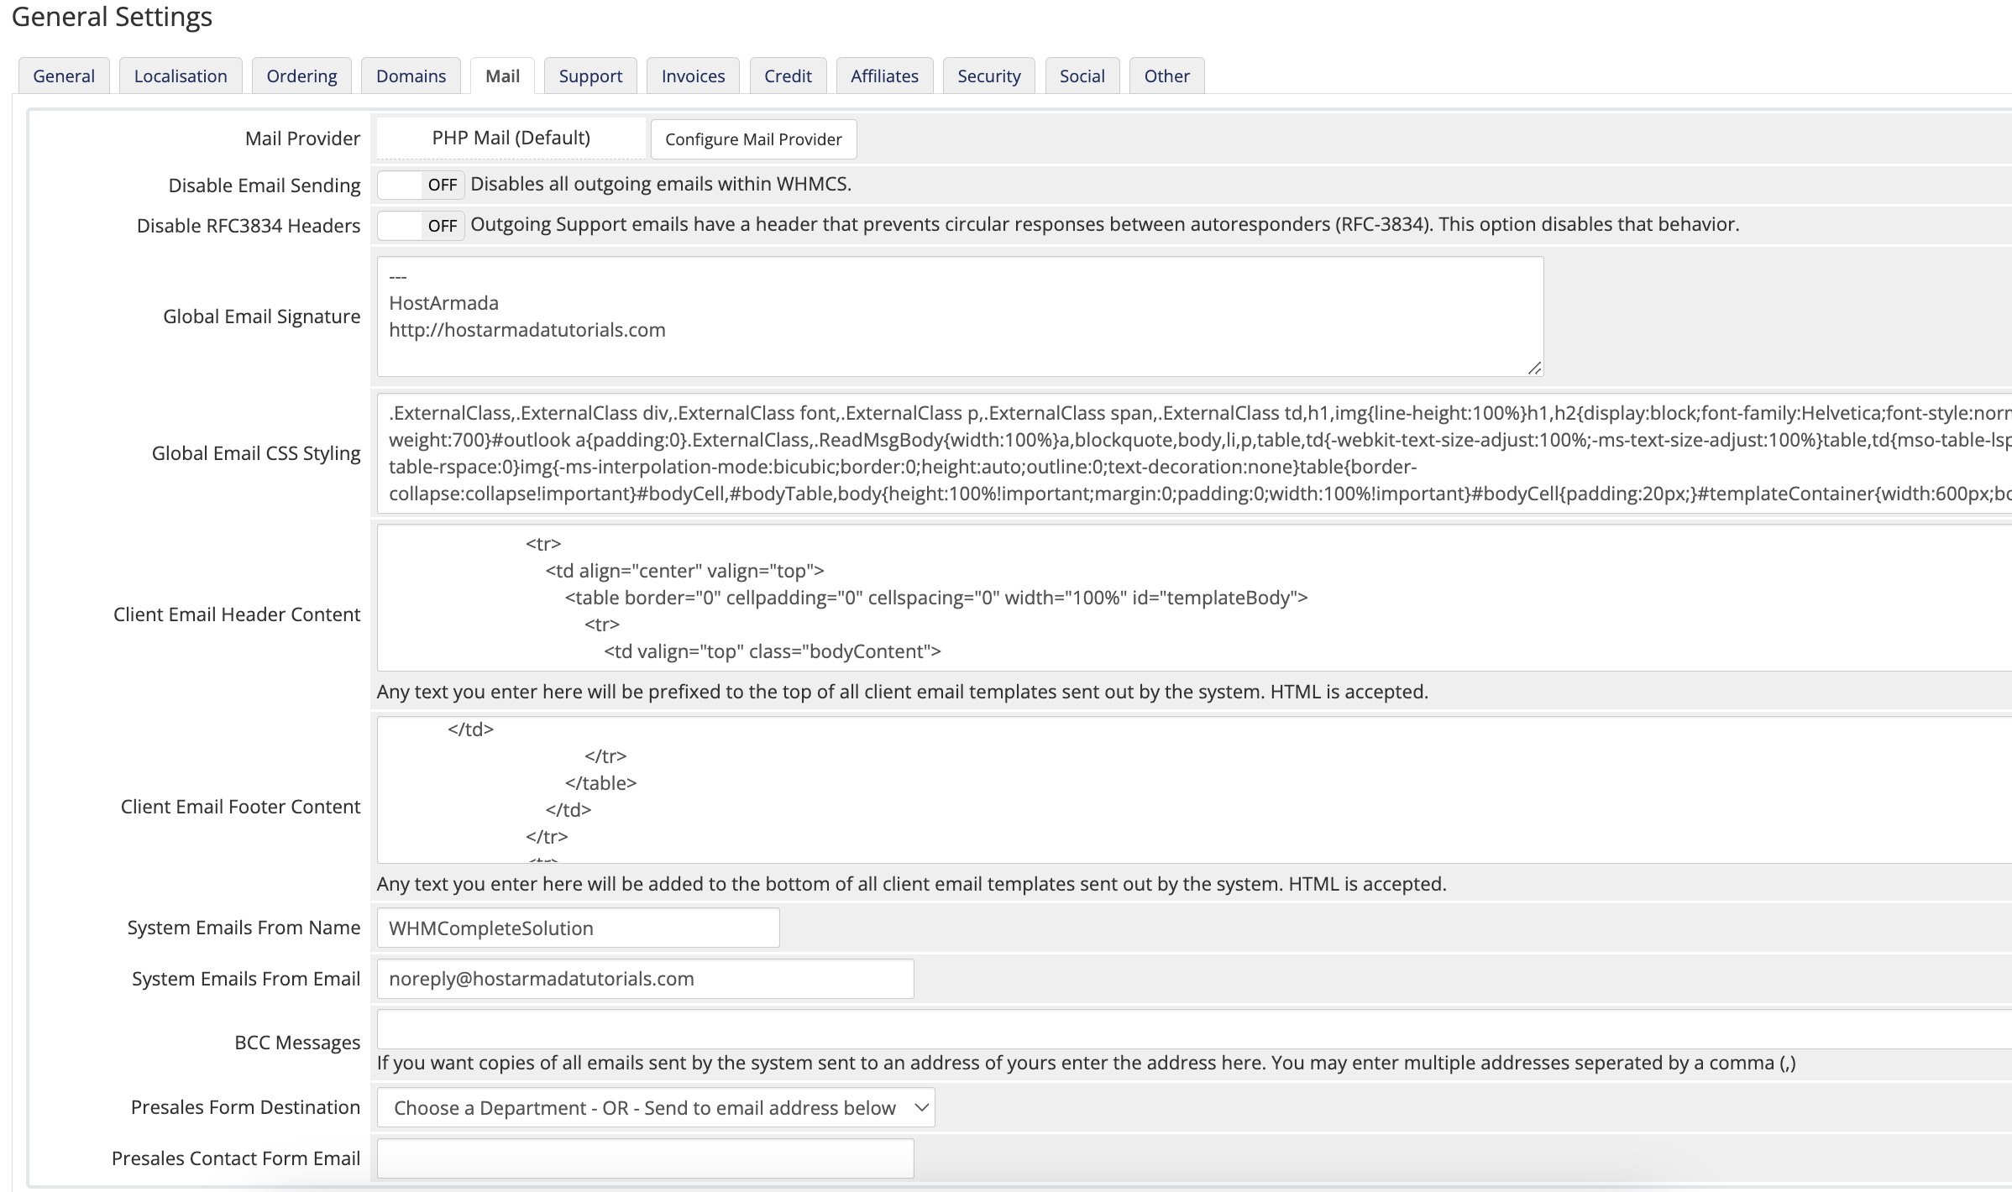Image resolution: width=2012 pixels, height=1192 pixels.
Task: Toggle the Disable RFC3834 Headers switch
Action: click(x=421, y=225)
